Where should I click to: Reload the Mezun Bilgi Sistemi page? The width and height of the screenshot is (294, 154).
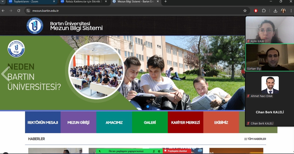tap(19, 11)
